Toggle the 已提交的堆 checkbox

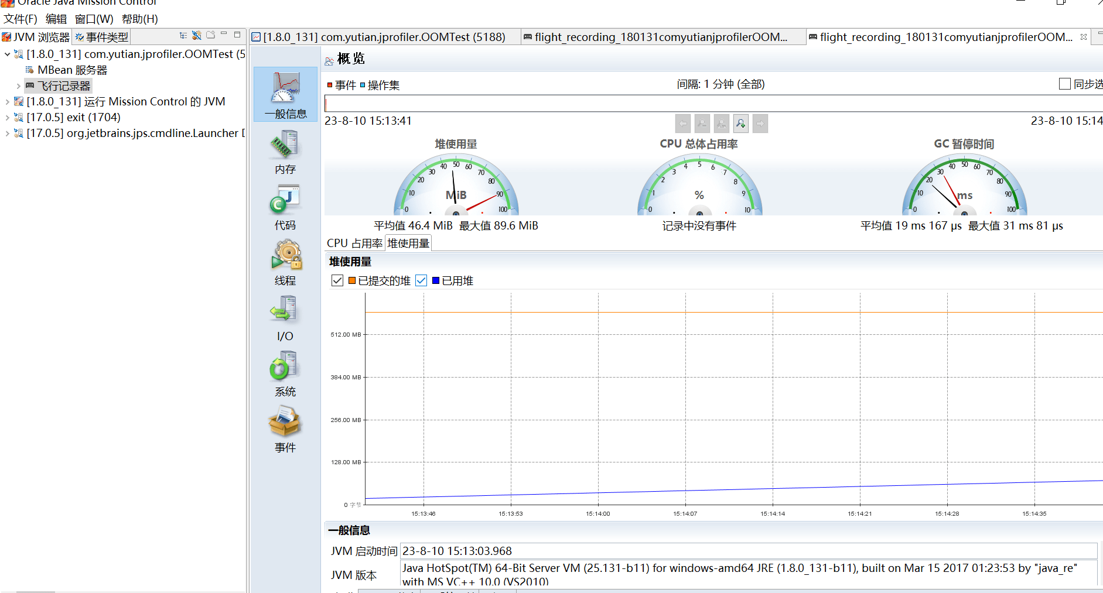337,281
